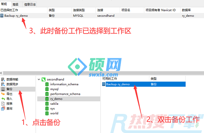Select Backup ry_demo in the selected jobs list
This screenshot has width=204, height=133.
[16, 16]
